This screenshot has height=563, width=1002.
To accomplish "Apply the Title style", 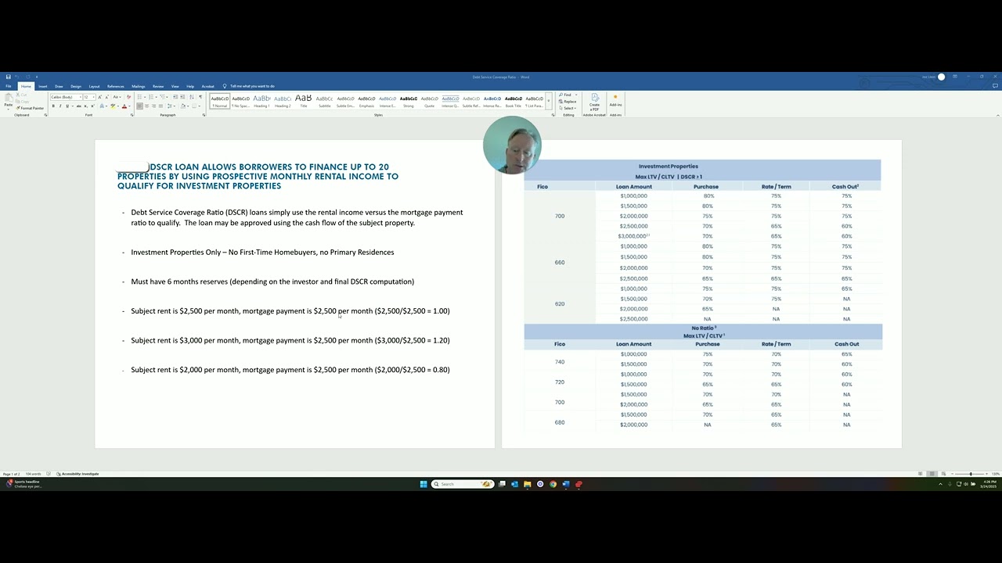I will [304, 101].
